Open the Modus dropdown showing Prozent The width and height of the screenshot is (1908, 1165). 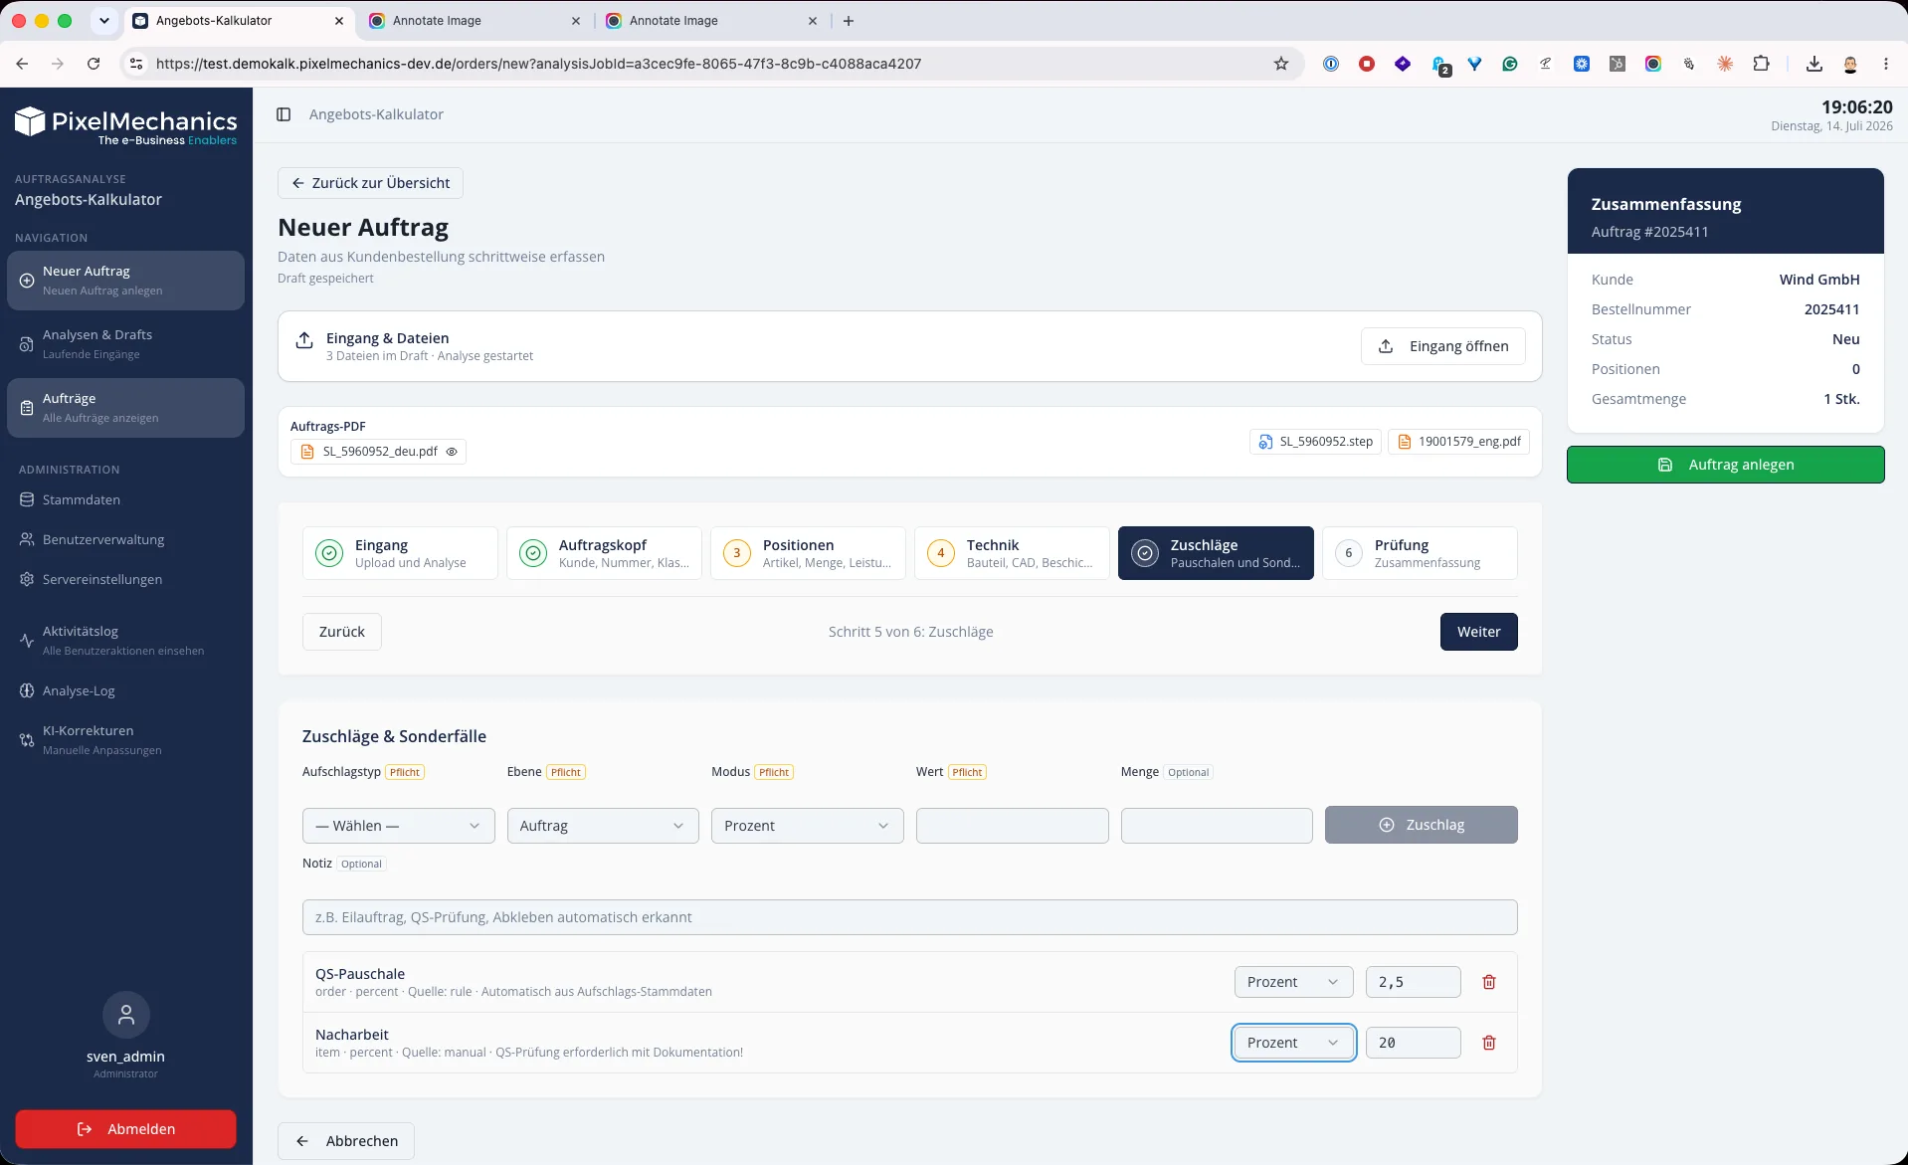click(x=807, y=826)
